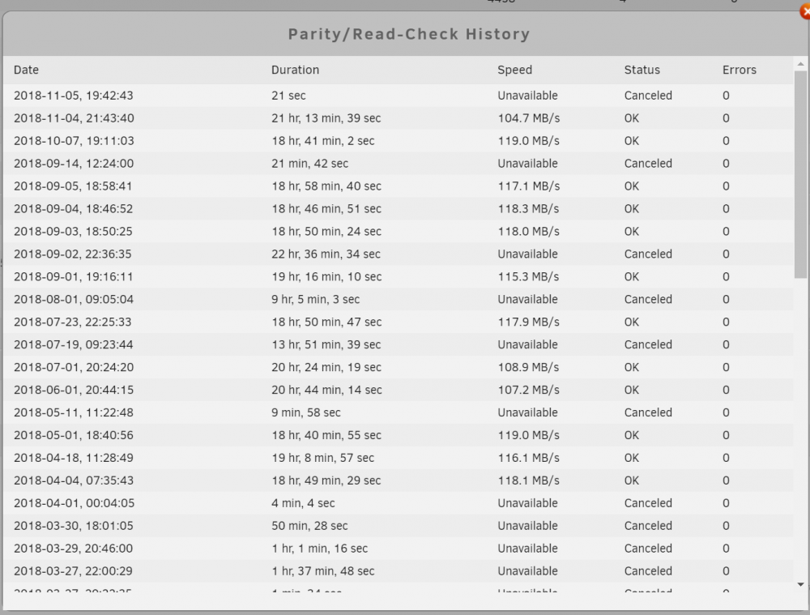Screen dimensions: 810x615
Task: Click the vertical scrollbar thumb
Action: [x=800, y=175]
